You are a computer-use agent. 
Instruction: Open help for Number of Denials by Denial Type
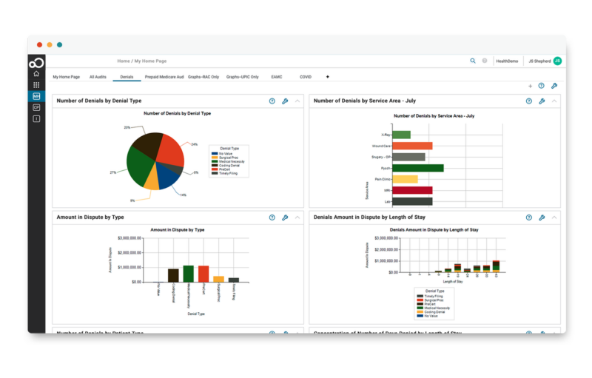pyautogui.click(x=272, y=101)
